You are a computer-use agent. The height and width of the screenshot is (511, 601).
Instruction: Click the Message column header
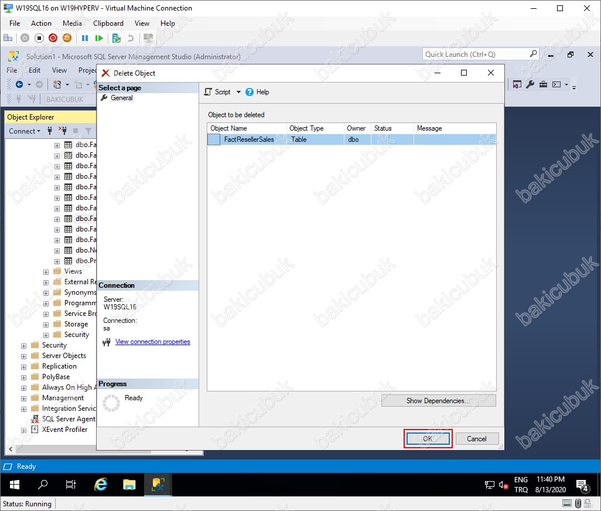(x=455, y=128)
